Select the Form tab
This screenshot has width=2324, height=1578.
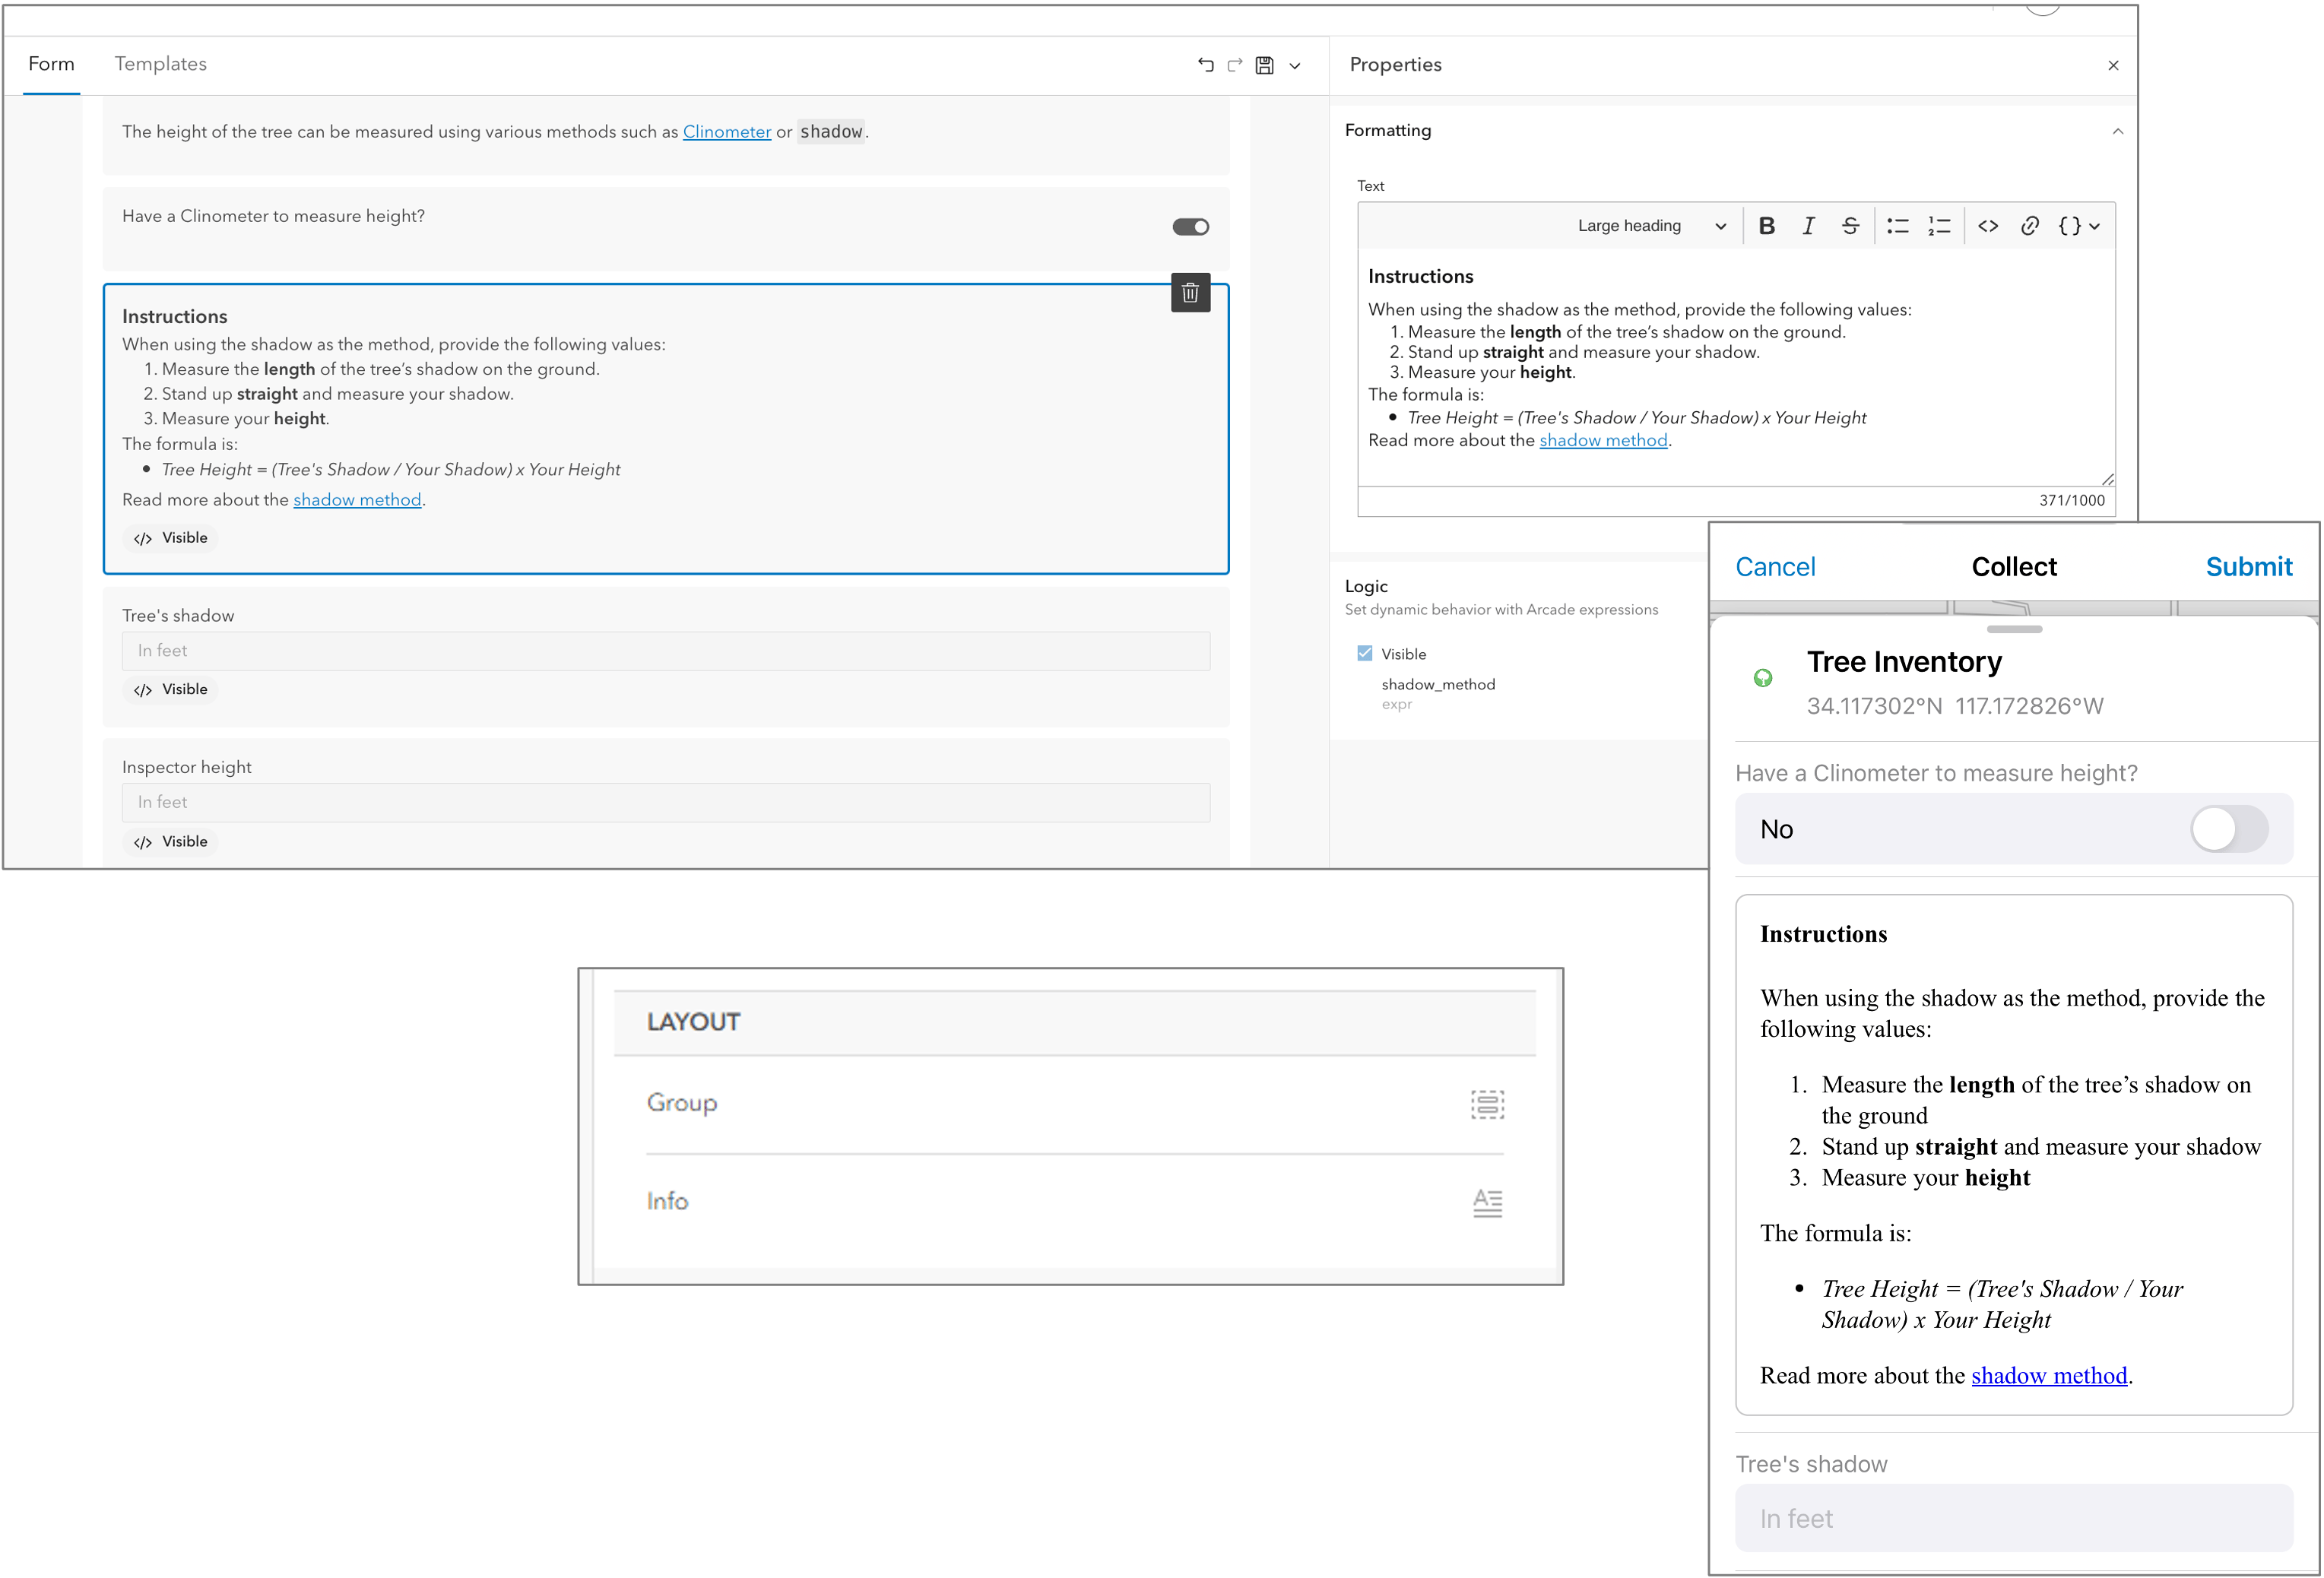(x=51, y=64)
